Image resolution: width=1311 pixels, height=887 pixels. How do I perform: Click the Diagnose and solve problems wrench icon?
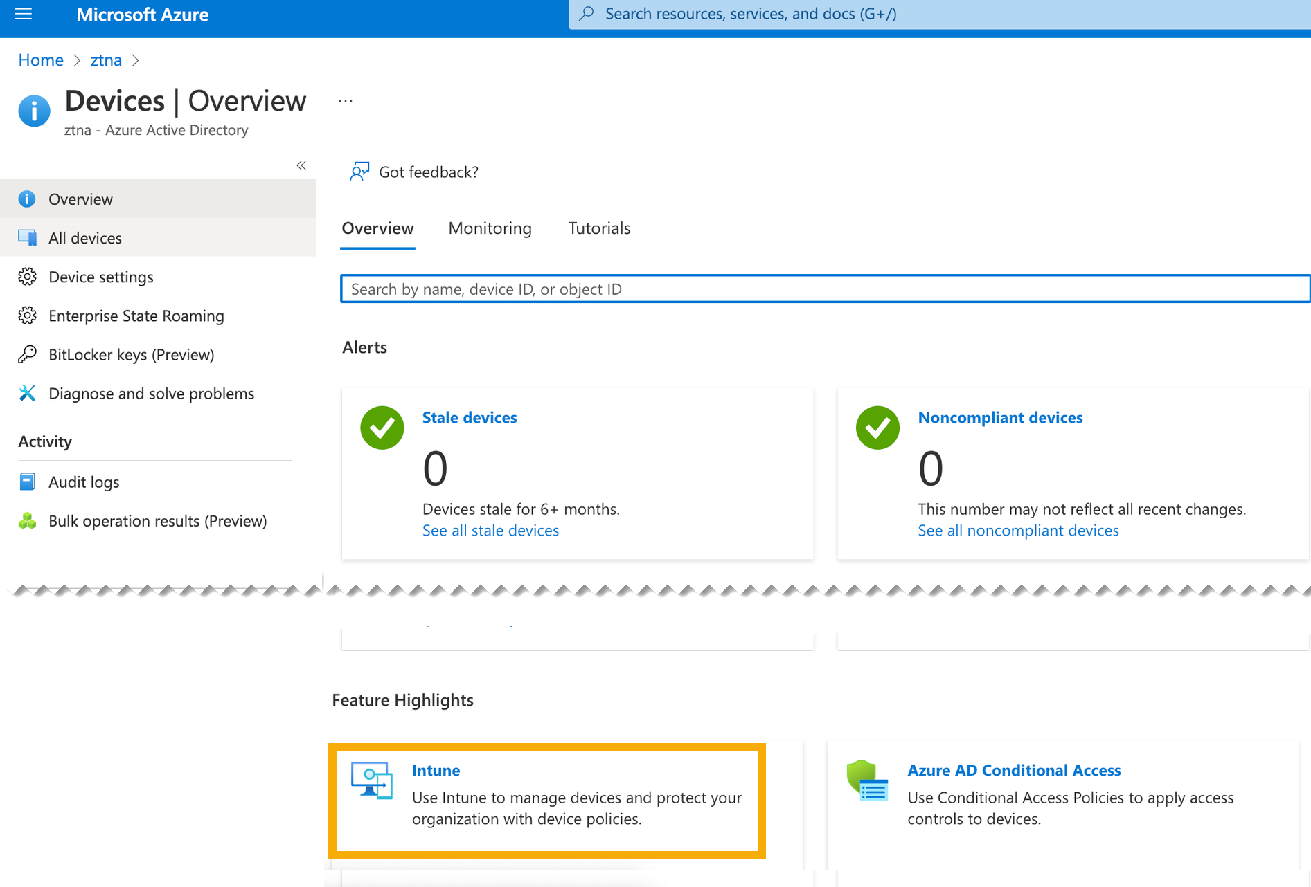[x=27, y=393]
